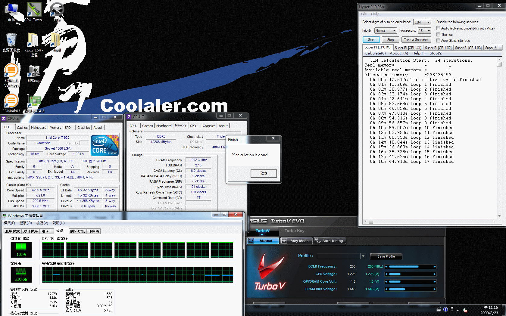506x316 pixels.
Task: Open the Recycle Bin desktop icon
Action: click(11, 42)
